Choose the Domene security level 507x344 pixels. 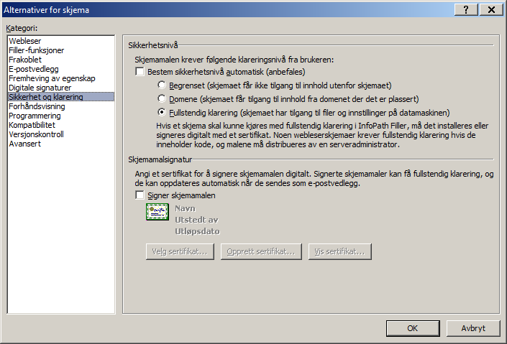pos(161,98)
